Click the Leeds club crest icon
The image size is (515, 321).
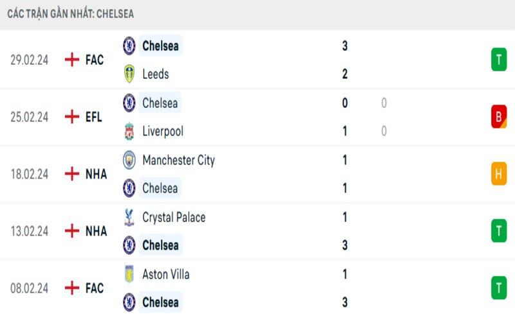[x=129, y=74]
